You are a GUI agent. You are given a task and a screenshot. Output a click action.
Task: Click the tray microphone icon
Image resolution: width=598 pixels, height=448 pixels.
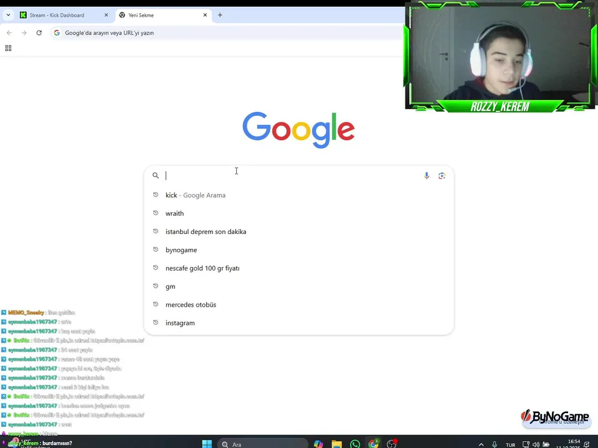[495, 444]
